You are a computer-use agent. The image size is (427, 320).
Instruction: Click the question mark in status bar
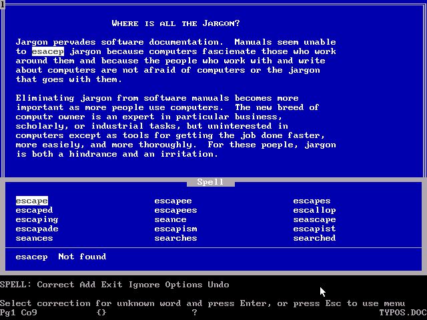pyautogui.click(x=194, y=312)
